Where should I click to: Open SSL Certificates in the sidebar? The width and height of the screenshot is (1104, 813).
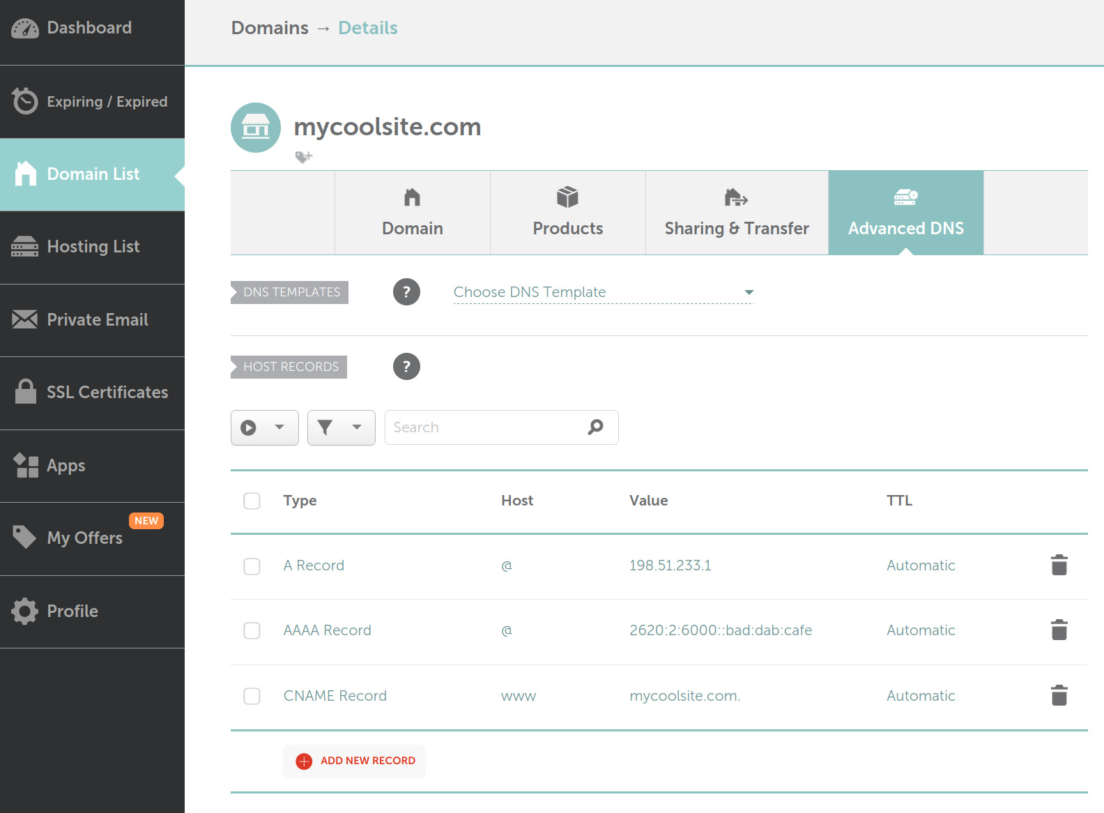[x=92, y=393]
